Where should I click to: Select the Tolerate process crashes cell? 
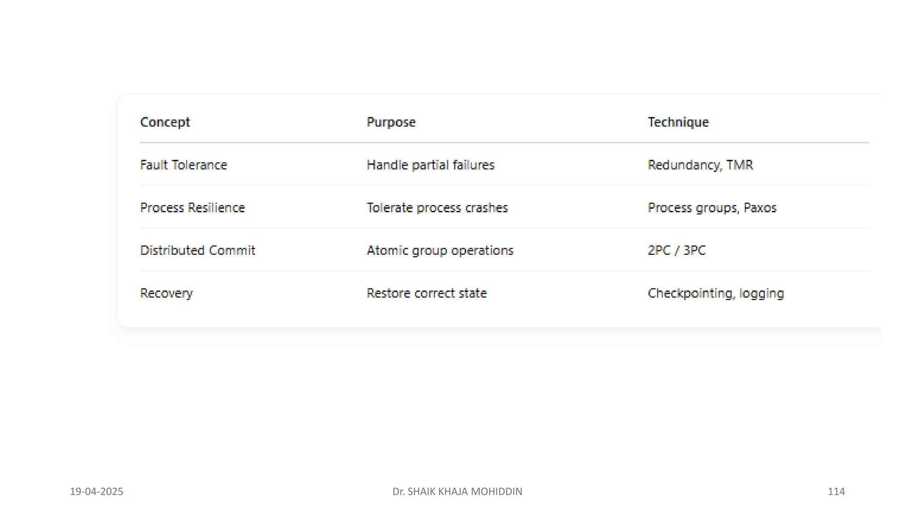click(437, 208)
